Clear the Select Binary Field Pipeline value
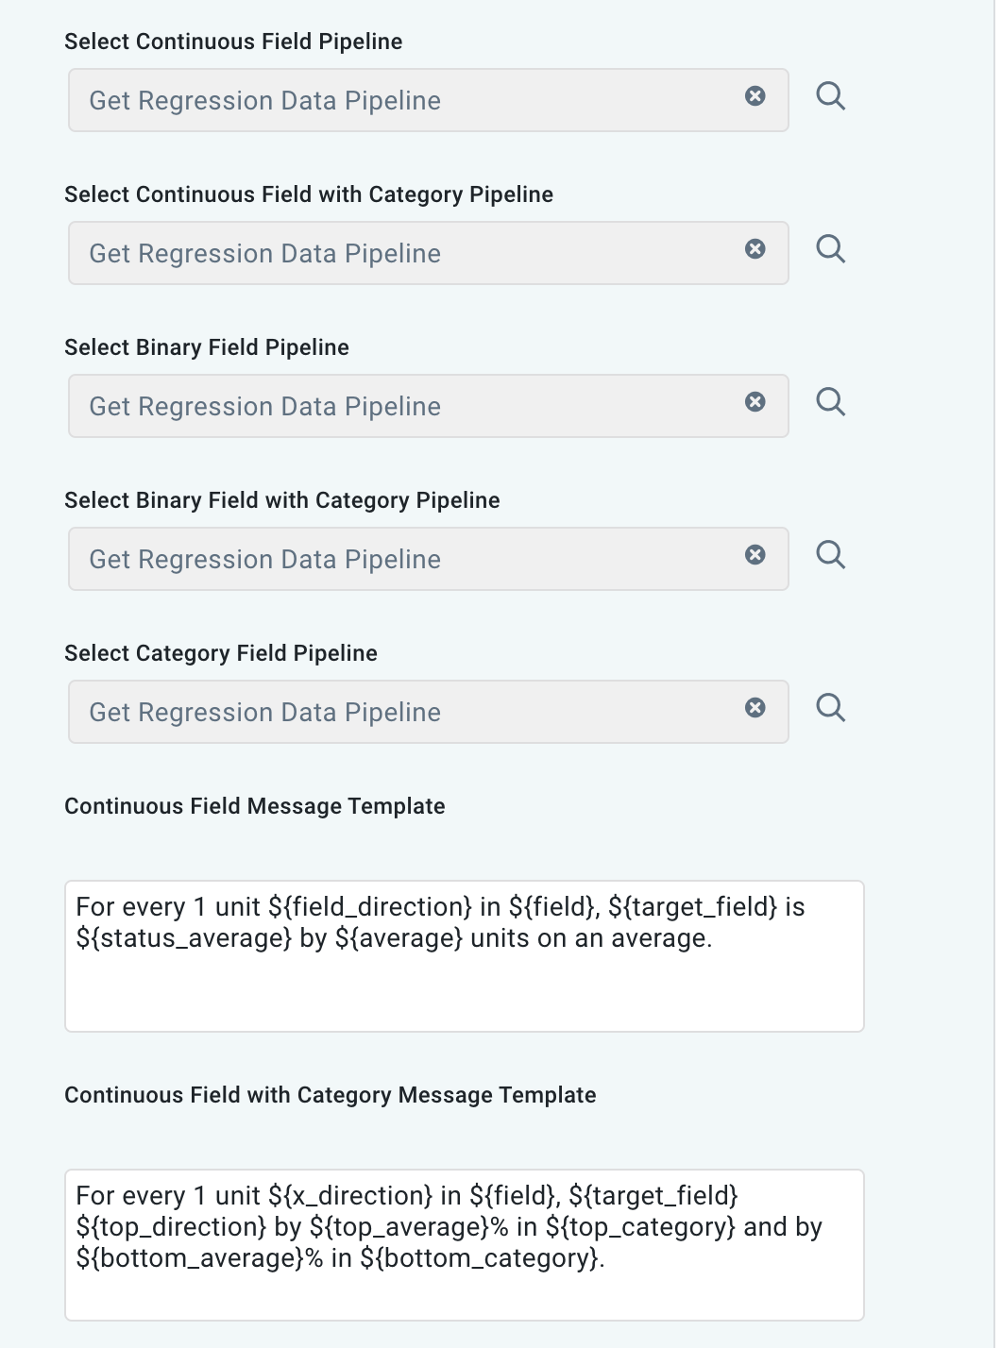 [x=755, y=401]
